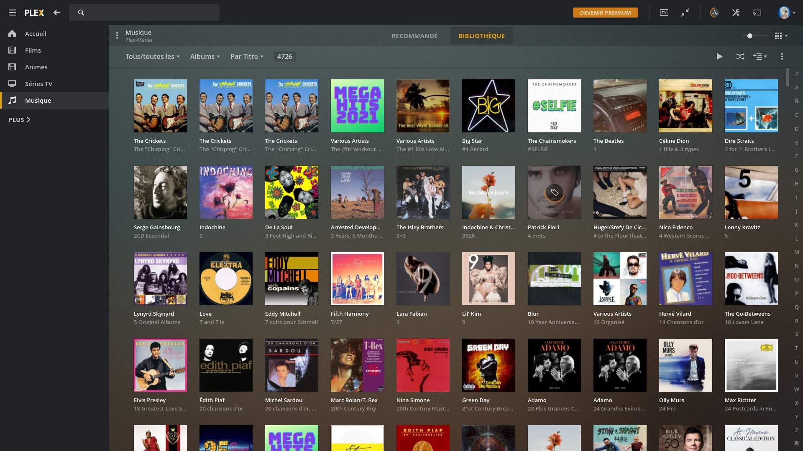Screen dimensions: 803x451
Task: Open The Go-Betweens album cover
Action: pyautogui.click(x=751, y=279)
